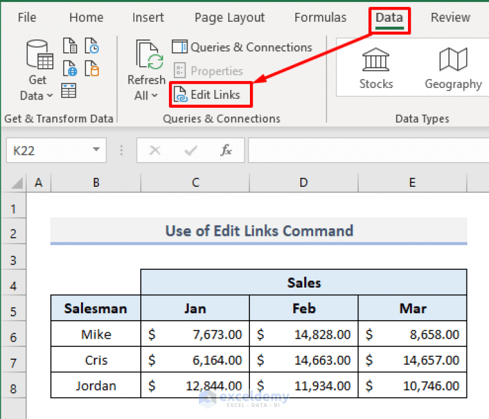
Task: Click the Jan header cell
Action: 195,308
